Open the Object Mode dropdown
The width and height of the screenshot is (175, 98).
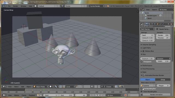coord(41,87)
